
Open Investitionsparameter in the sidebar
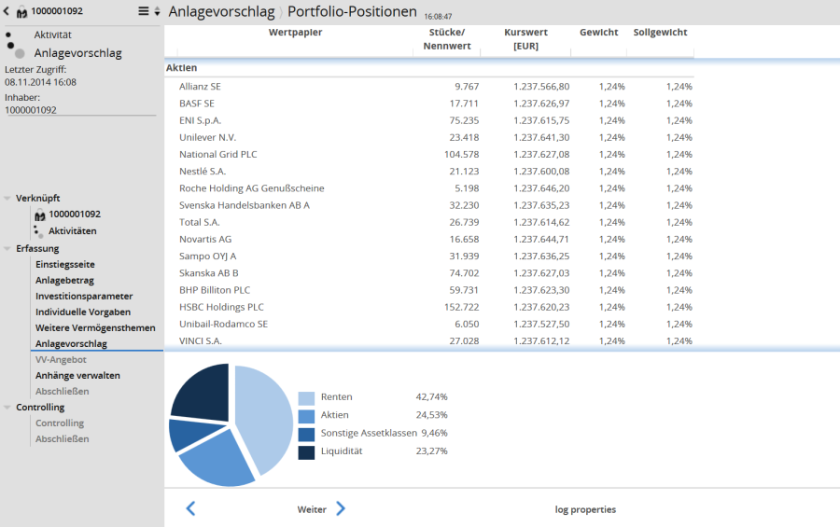(x=84, y=297)
